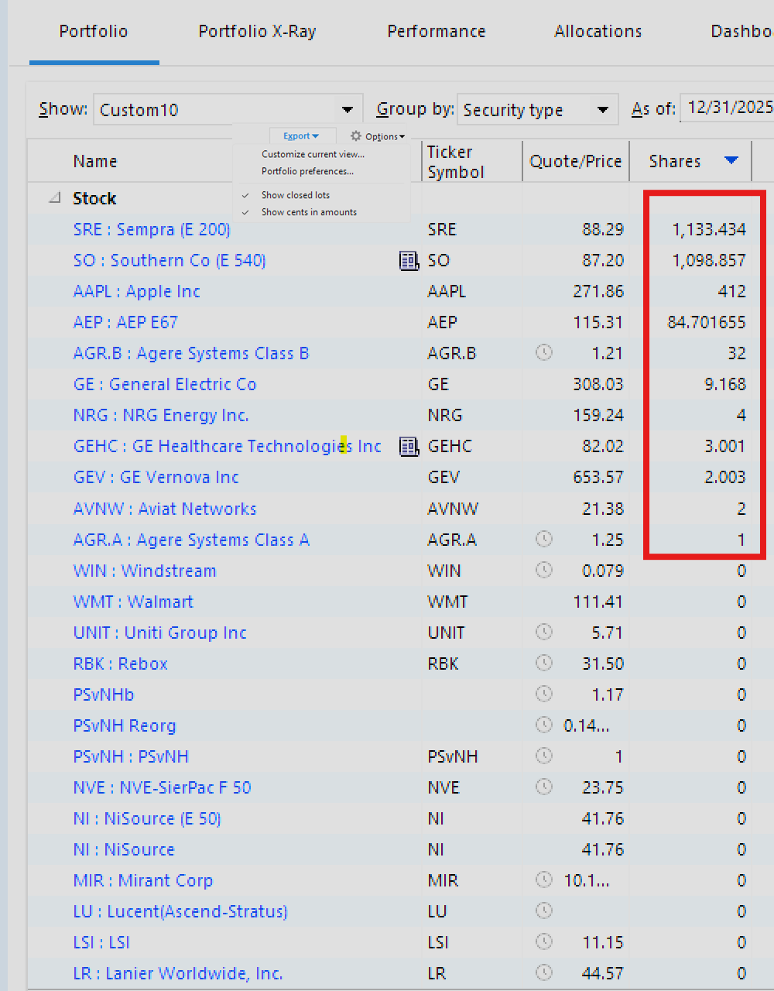Open the WMT : Walmart link
This screenshot has height=991, width=774.
[133, 602]
